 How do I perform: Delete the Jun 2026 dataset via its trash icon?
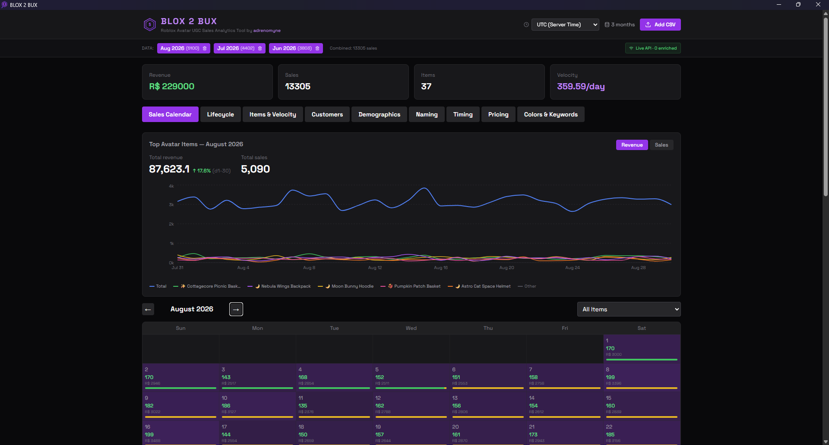317,48
